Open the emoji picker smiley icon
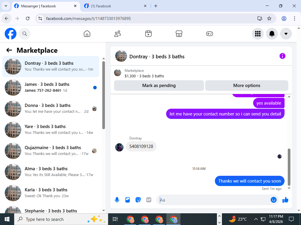Viewport: 301px width, 225px height. pyautogui.click(x=274, y=200)
